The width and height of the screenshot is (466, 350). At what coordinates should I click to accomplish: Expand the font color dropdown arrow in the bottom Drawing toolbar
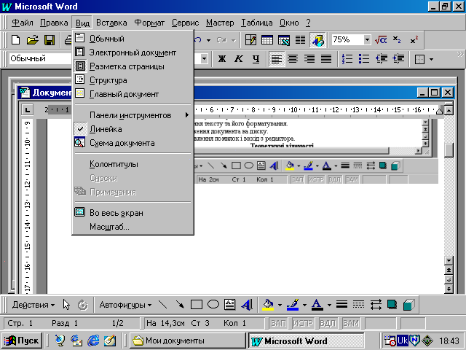coord(329,305)
